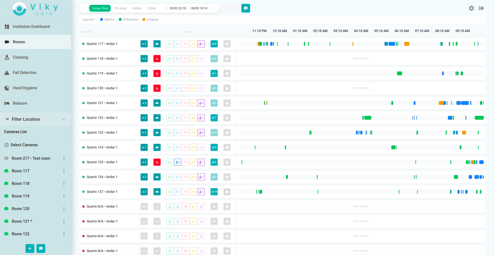Click the camera snapshot icon for Quarto 119
The width and height of the screenshot is (494, 255).
[227, 73]
